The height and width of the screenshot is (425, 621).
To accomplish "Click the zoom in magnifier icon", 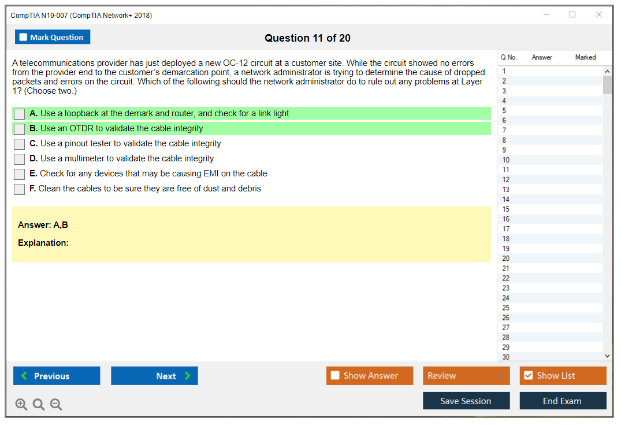I will pos(21,405).
